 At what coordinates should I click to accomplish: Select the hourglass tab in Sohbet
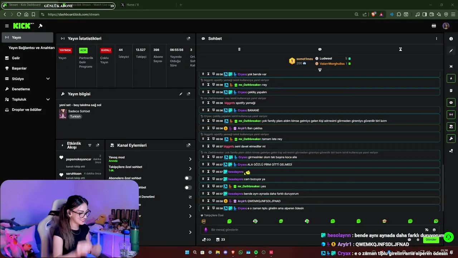tap(400, 49)
